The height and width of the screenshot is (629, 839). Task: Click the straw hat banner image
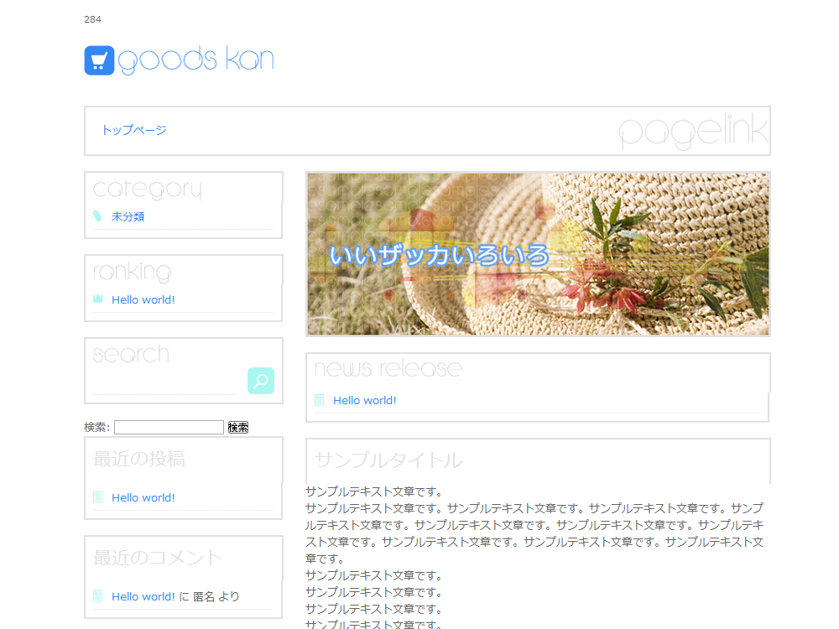click(x=538, y=254)
